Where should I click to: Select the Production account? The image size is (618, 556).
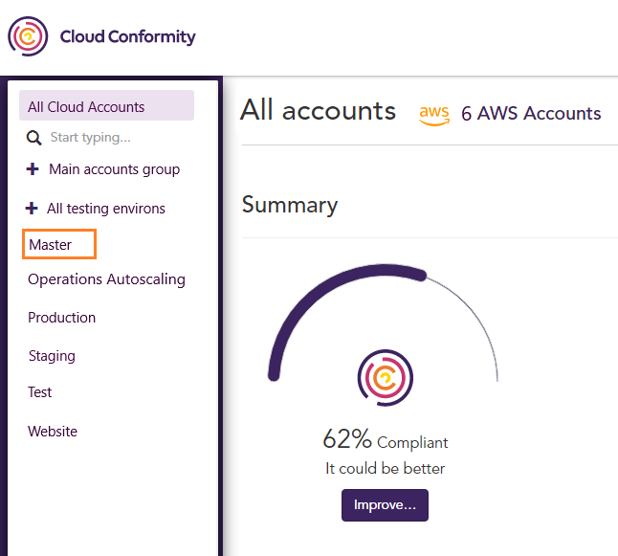pos(62,318)
